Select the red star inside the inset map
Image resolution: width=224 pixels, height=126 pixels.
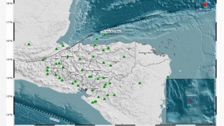(x=190, y=101)
